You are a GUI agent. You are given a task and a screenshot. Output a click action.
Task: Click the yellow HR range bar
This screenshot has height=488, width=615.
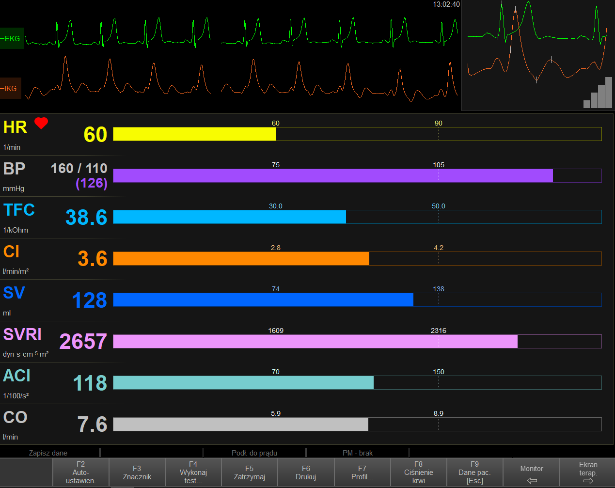pos(194,134)
